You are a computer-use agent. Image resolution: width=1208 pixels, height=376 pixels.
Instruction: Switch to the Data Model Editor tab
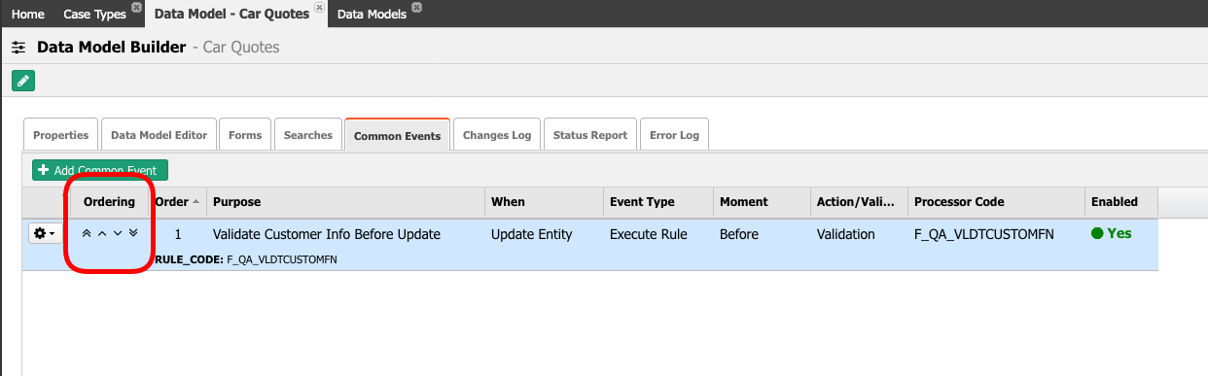(160, 135)
